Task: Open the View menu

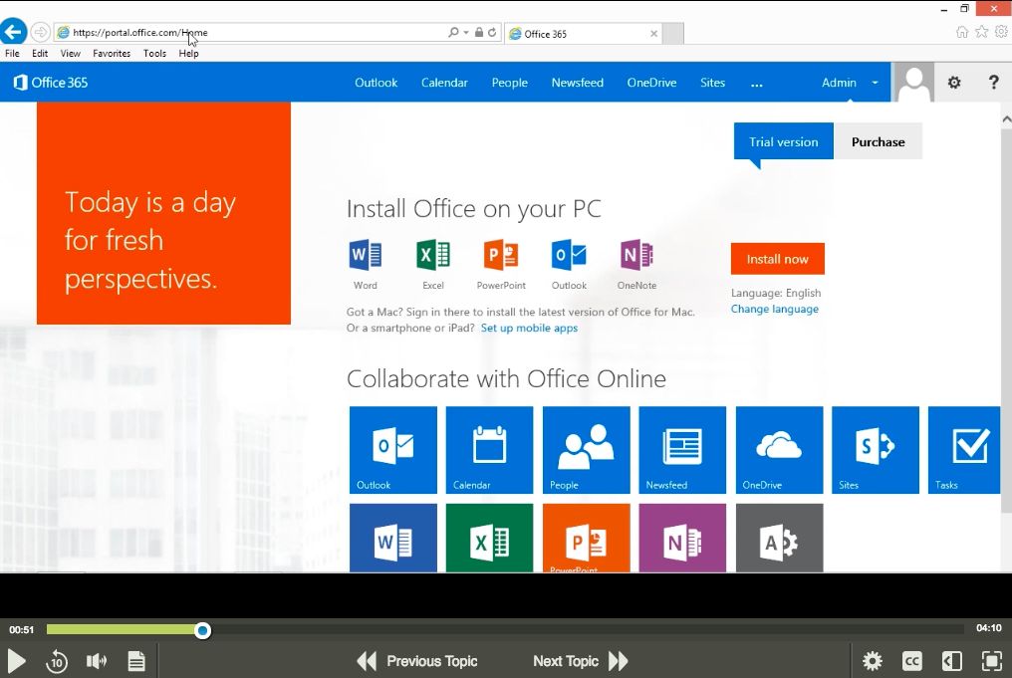Action: click(71, 54)
